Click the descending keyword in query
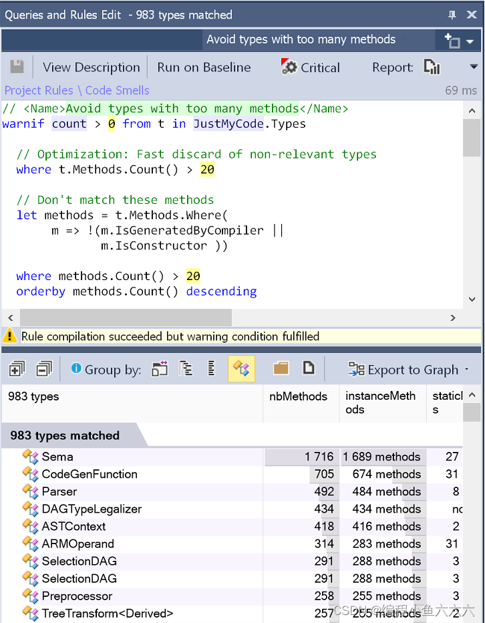Viewport: 485px width, 623px height. tap(221, 291)
